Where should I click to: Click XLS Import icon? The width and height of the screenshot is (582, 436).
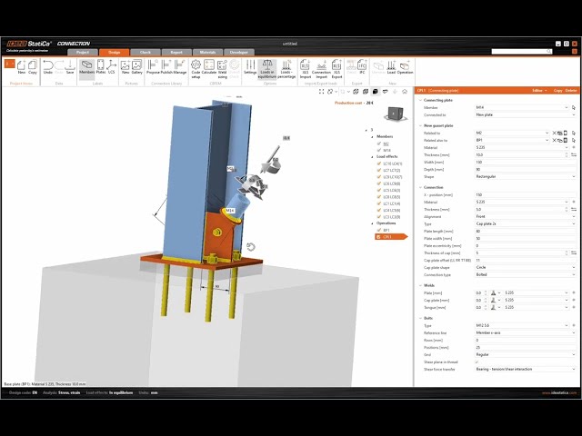[x=306, y=69]
